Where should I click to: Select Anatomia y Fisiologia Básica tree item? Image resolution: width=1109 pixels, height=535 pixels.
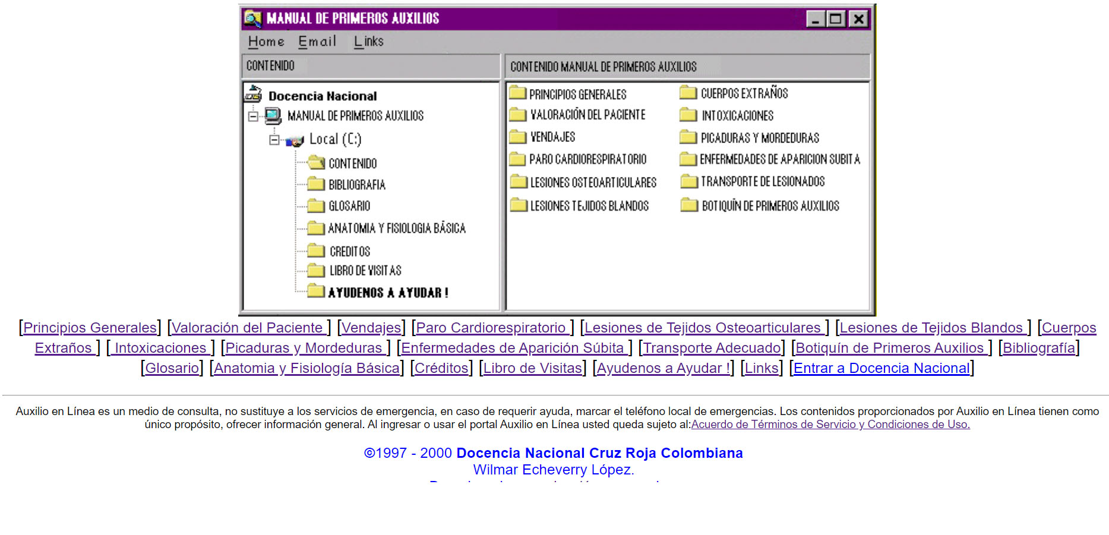396,229
